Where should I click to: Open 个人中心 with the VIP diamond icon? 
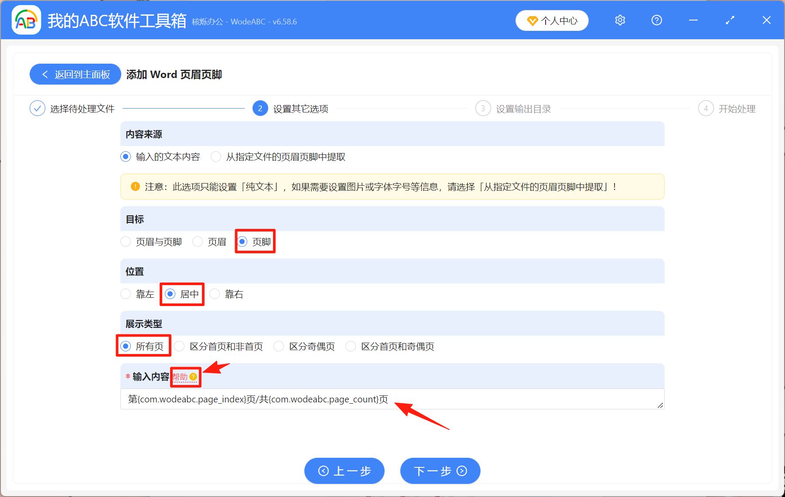pyautogui.click(x=552, y=20)
